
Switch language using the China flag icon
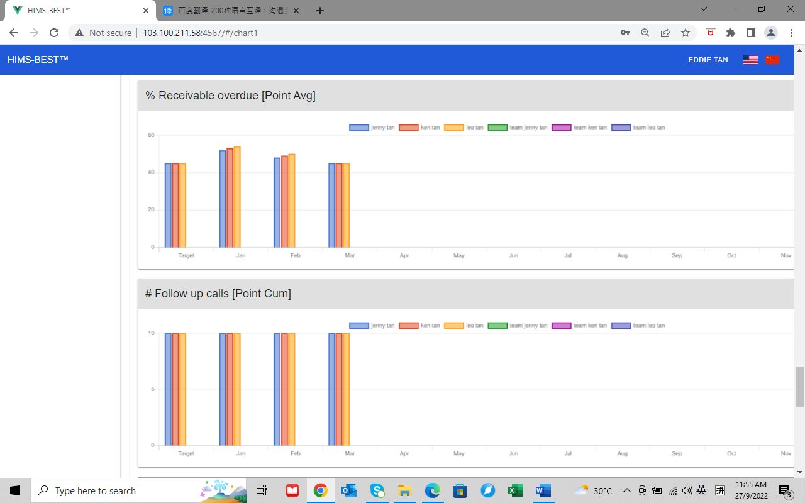772,60
